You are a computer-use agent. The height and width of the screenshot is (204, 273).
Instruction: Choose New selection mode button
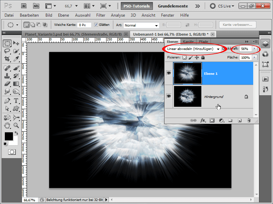[x=27, y=25]
